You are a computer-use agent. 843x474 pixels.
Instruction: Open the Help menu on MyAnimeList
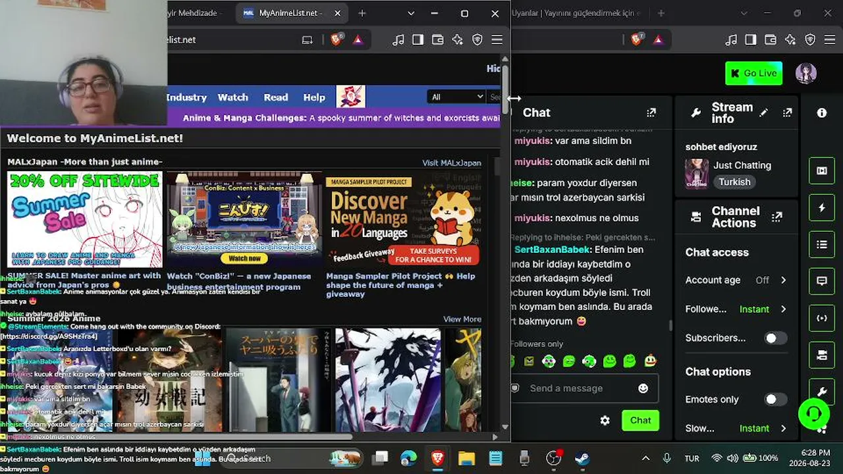pos(314,97)
